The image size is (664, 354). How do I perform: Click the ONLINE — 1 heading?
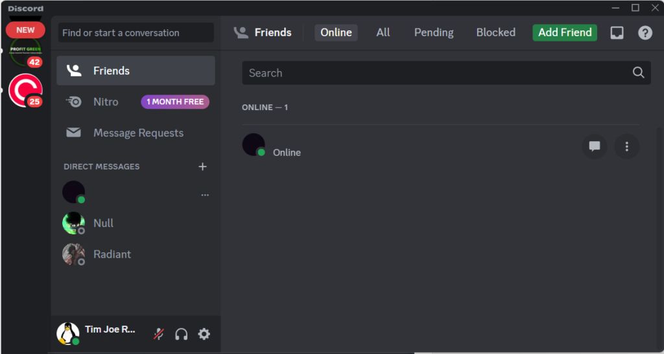265,107
